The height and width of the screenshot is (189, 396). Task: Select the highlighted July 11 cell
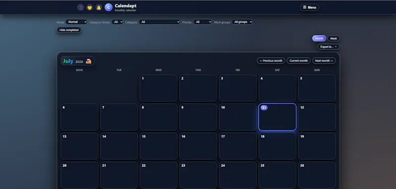pos(277,117)
